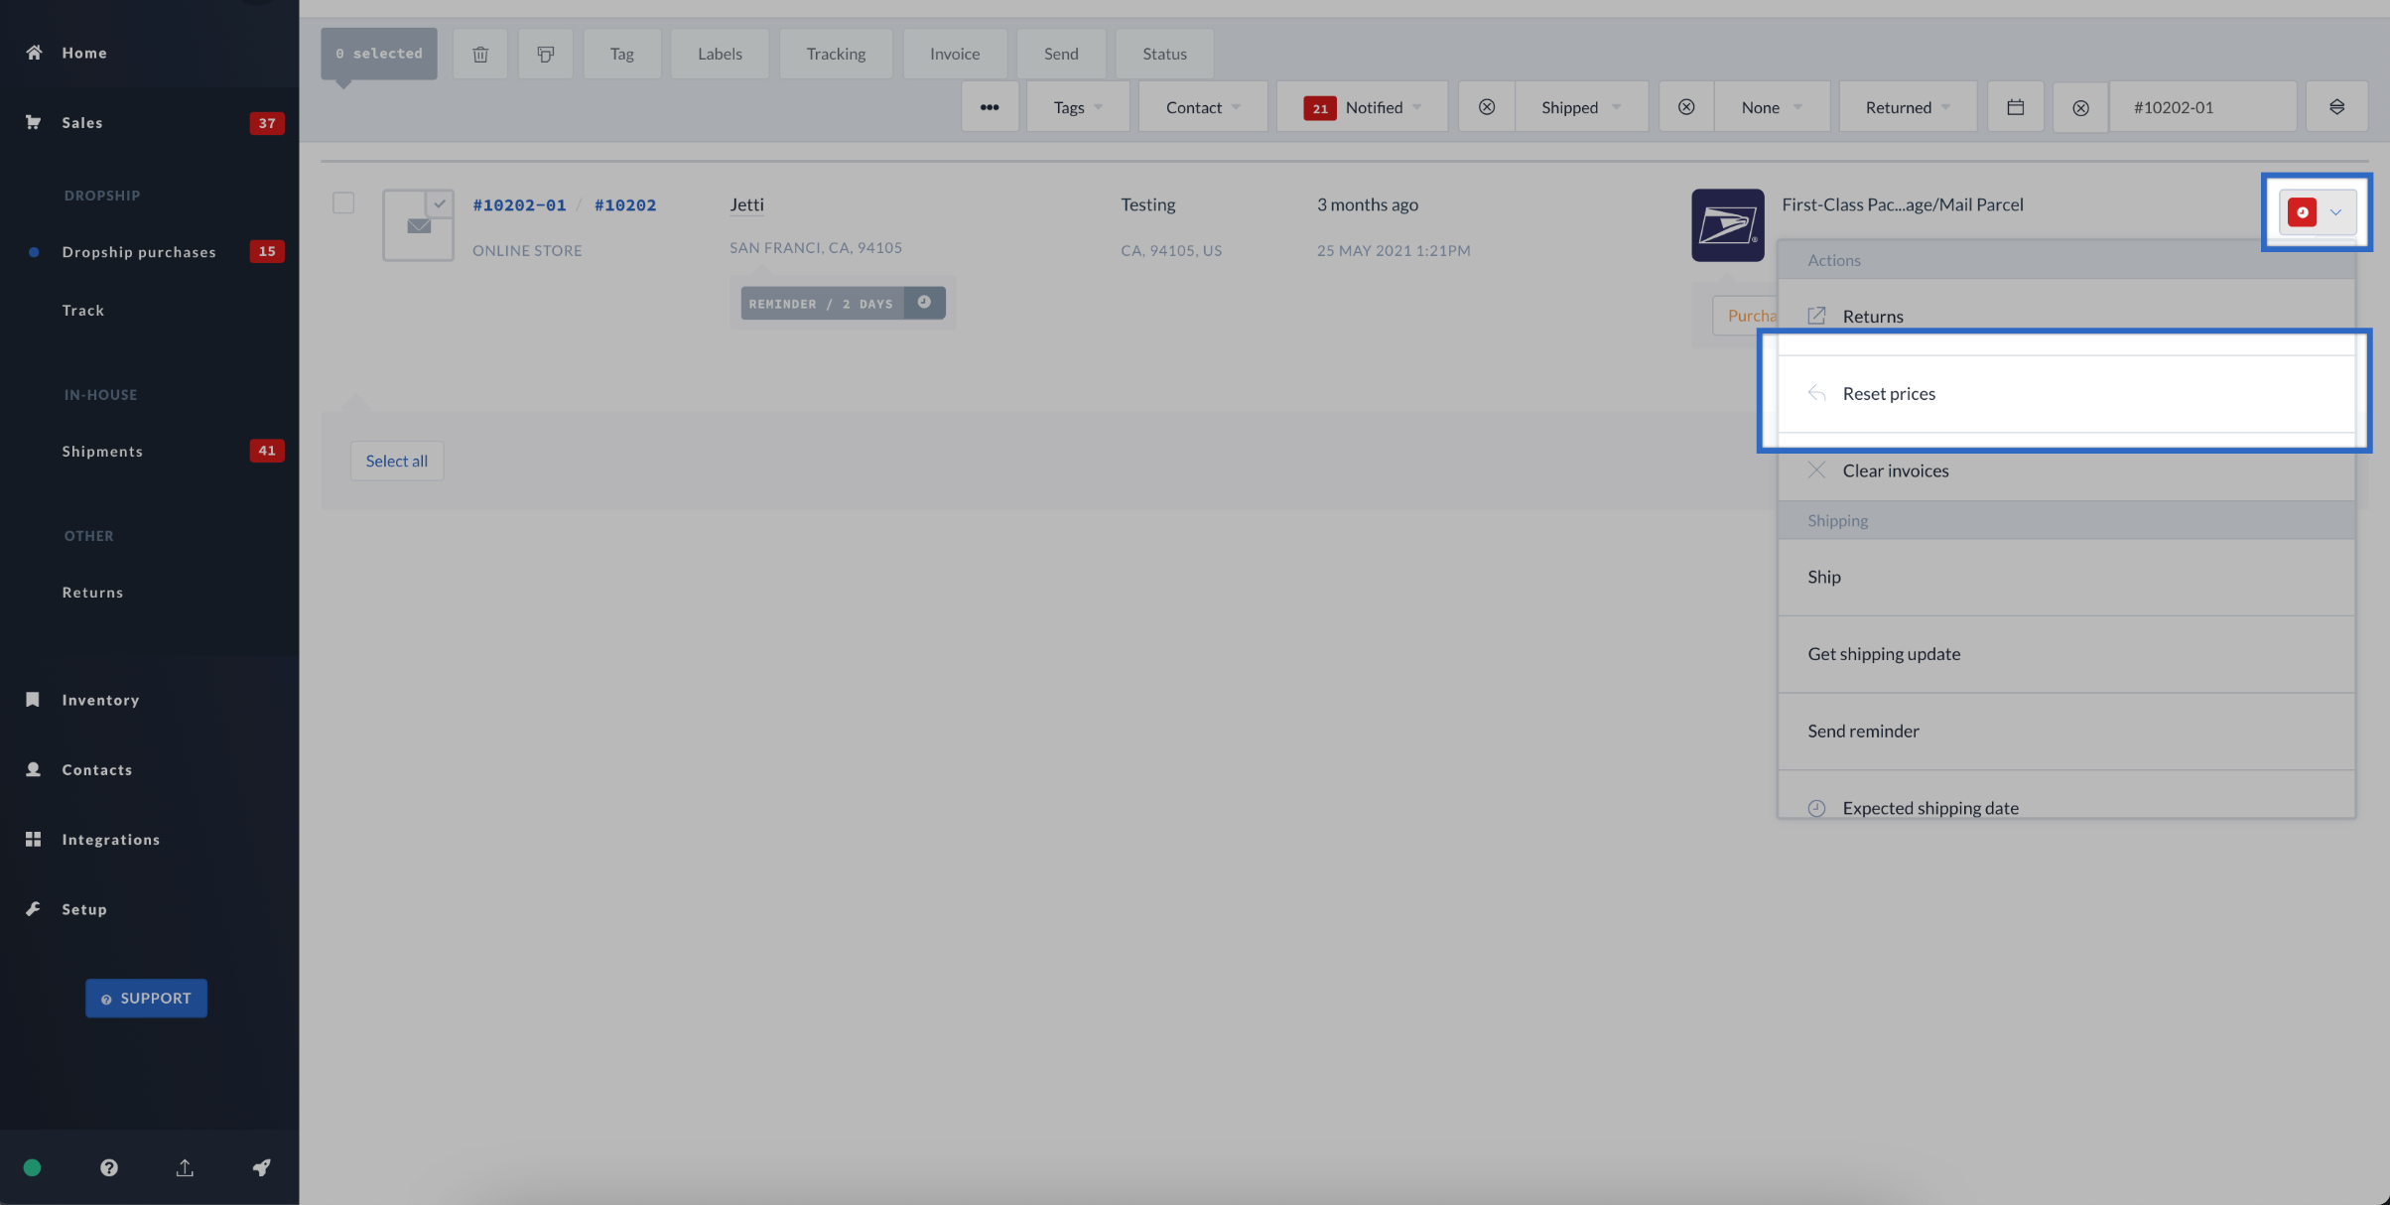Click the 3 months ago timestamp
Screen dimensions: 2390x1205
1367,204
